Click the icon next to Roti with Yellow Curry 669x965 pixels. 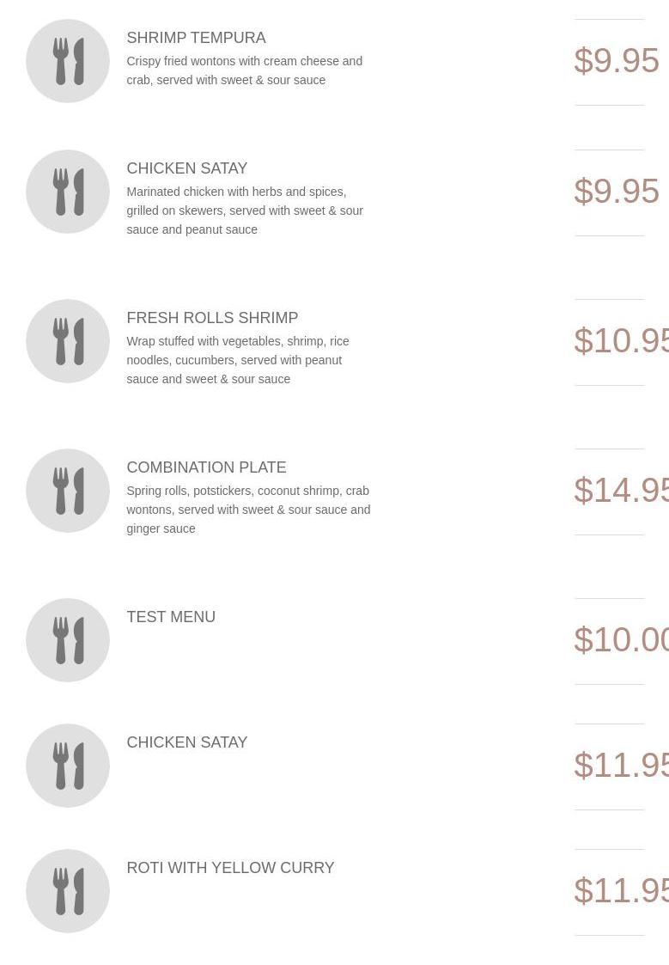pyautogui.click(x=68, y=891)
